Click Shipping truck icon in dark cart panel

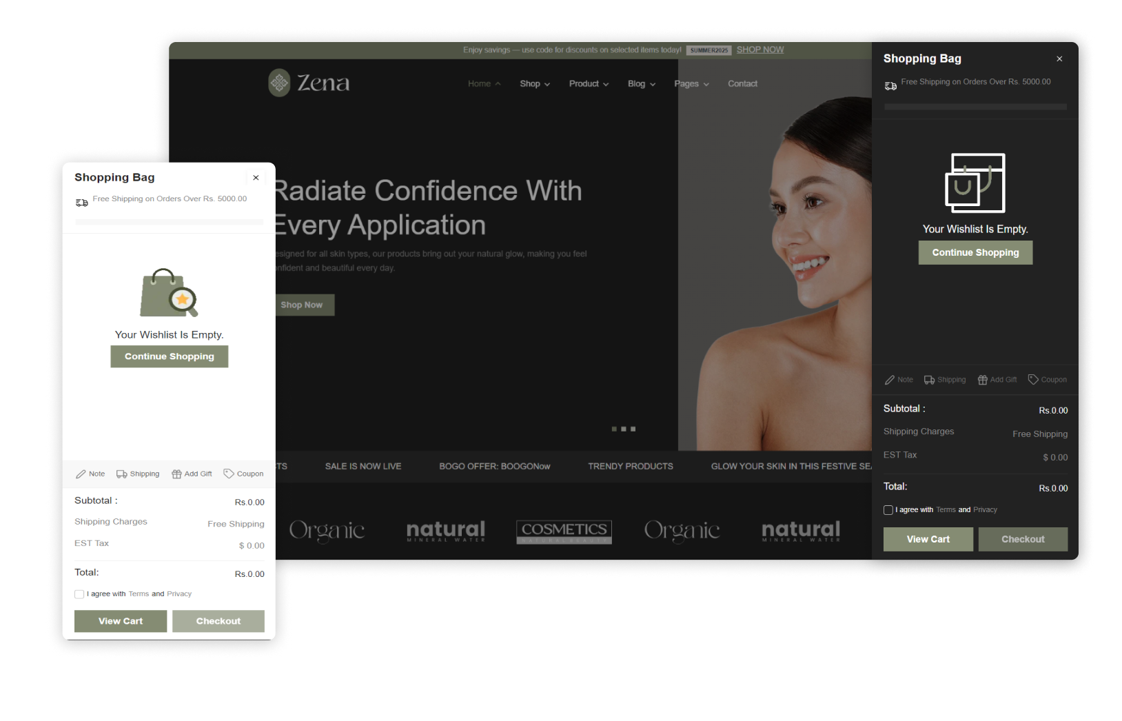point(929,380)
